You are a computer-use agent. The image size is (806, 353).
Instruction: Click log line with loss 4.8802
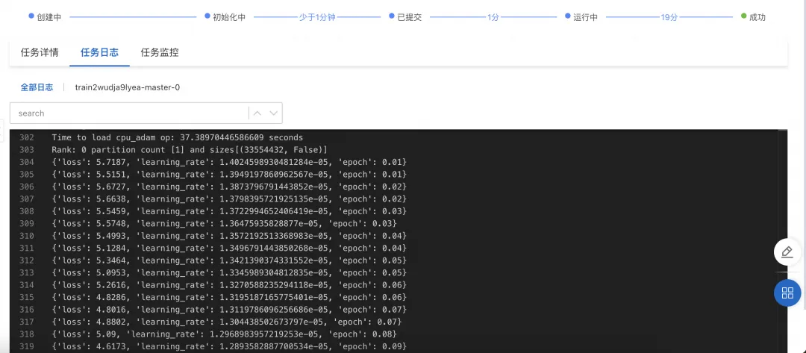coord(226,322)
